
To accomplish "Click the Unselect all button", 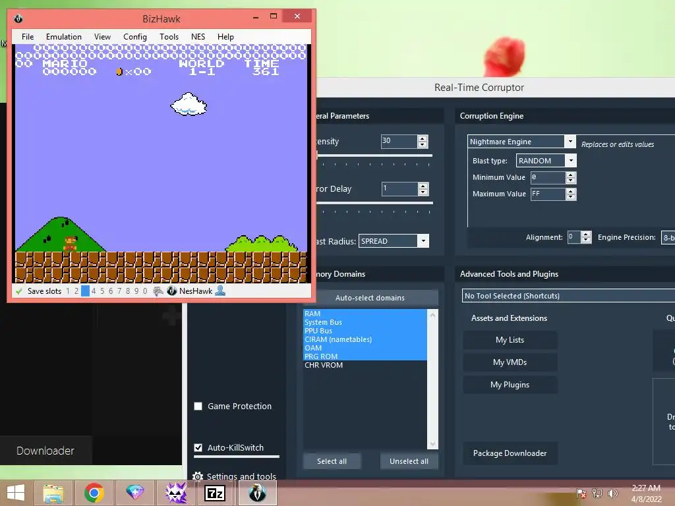I will (x=409, y=461).
